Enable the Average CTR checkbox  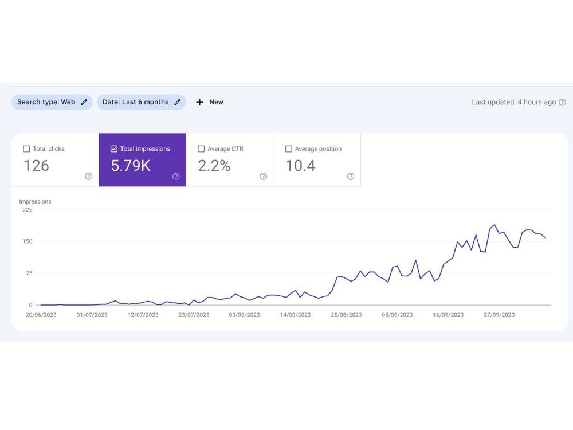[x=201, y=149]
